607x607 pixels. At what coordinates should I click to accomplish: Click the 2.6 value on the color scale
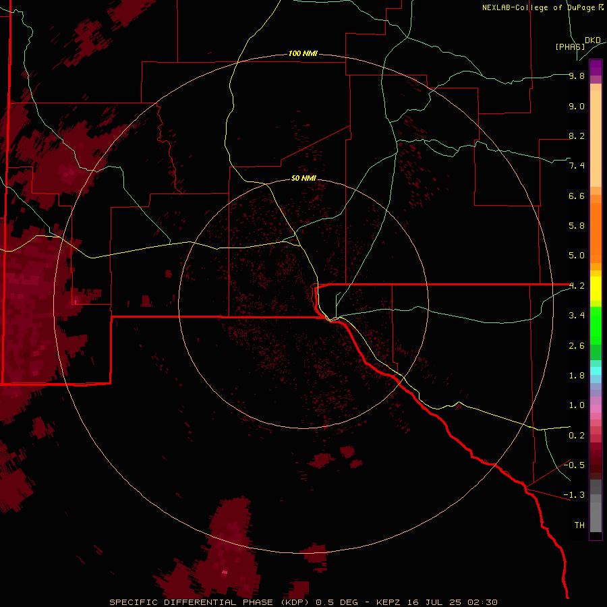(577, 346)
